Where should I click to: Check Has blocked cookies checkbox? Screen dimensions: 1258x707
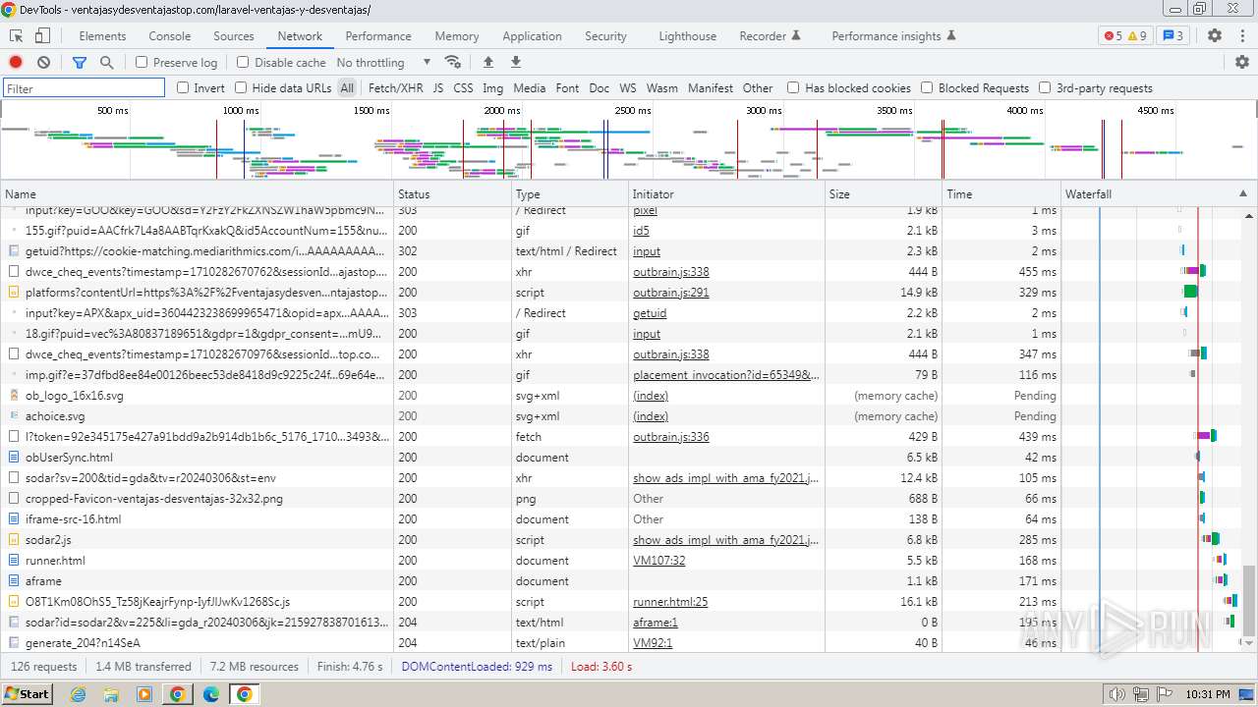[793, 87]
